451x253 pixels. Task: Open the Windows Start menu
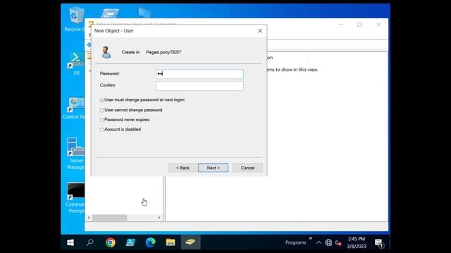pos(70,242)
